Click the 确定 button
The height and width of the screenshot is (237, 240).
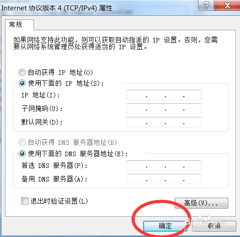[x=165, y=226]
